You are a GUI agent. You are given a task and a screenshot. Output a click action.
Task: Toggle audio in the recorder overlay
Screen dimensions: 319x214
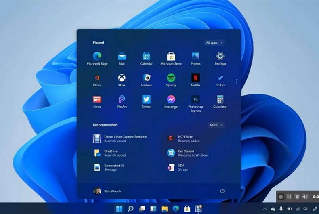coord(305,197)
